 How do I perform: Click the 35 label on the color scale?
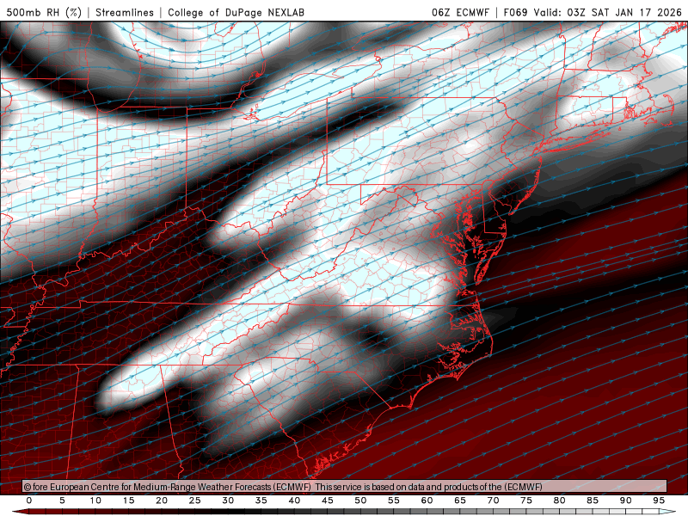pyautogui.click(x=261, y=501)
